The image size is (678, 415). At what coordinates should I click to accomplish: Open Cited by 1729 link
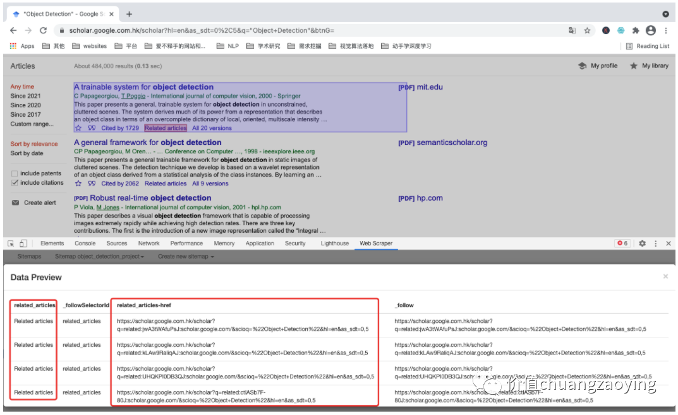click(x=120, y=128)
